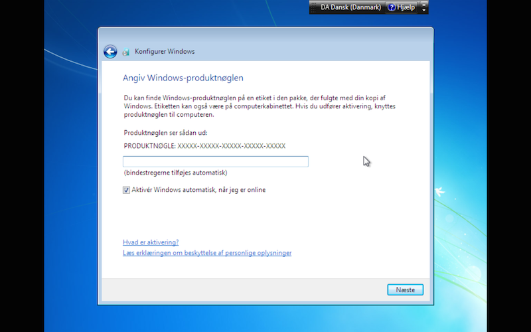Click the Konfigurer Windows title text
531x332 pixels.
165,52
